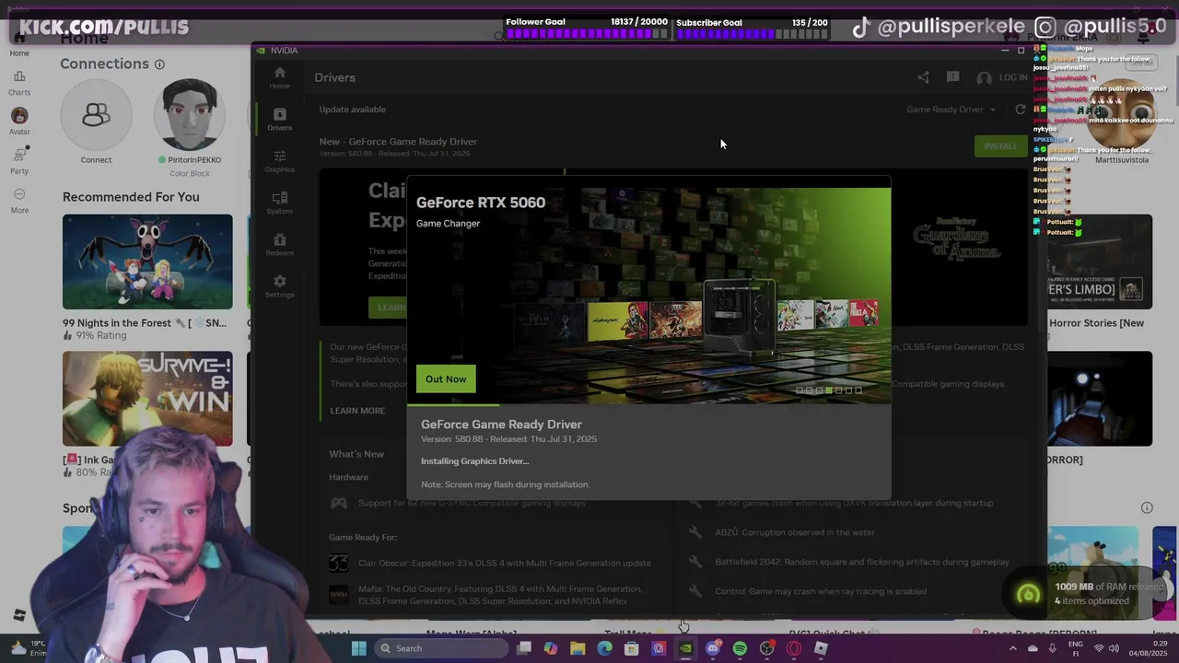Click the What's New heading

click(356, 454)
